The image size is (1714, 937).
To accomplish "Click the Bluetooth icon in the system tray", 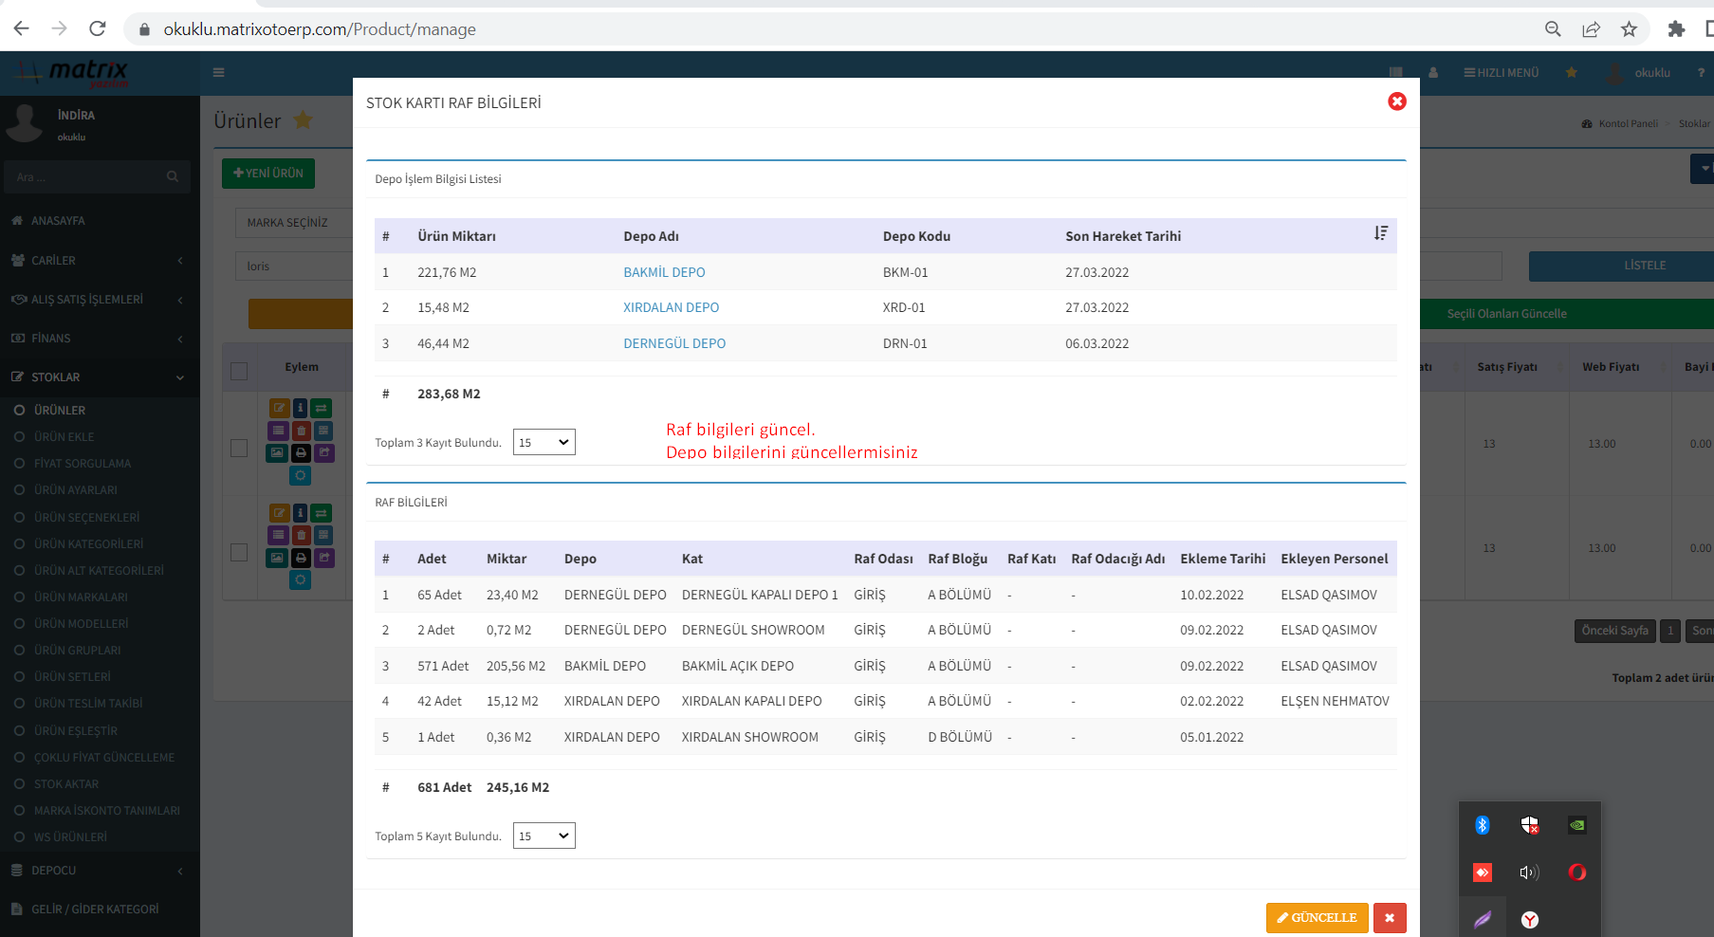I will tap(1482, 825).
